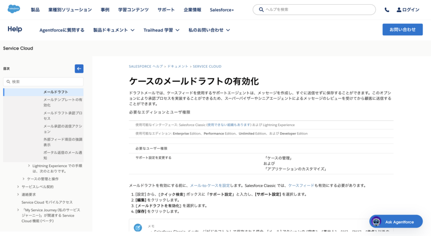Open the サポート menu
Screen dimensions: 431x236
point(166,10)
